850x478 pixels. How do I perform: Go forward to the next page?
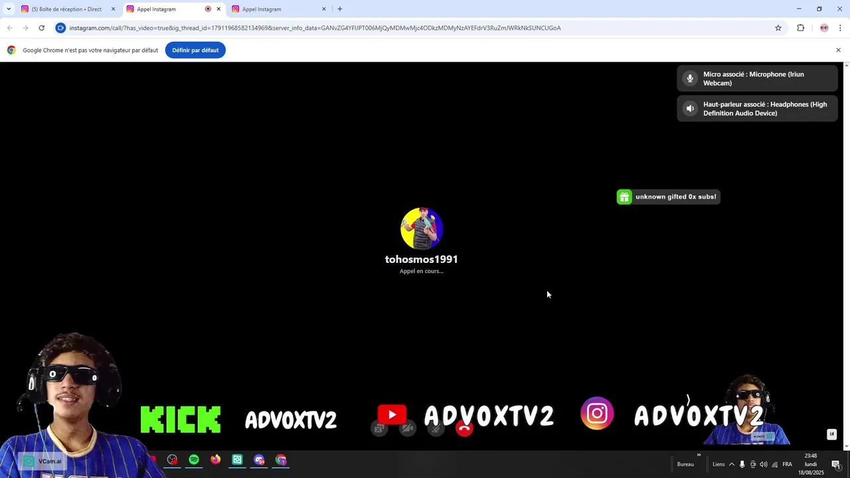25,28
